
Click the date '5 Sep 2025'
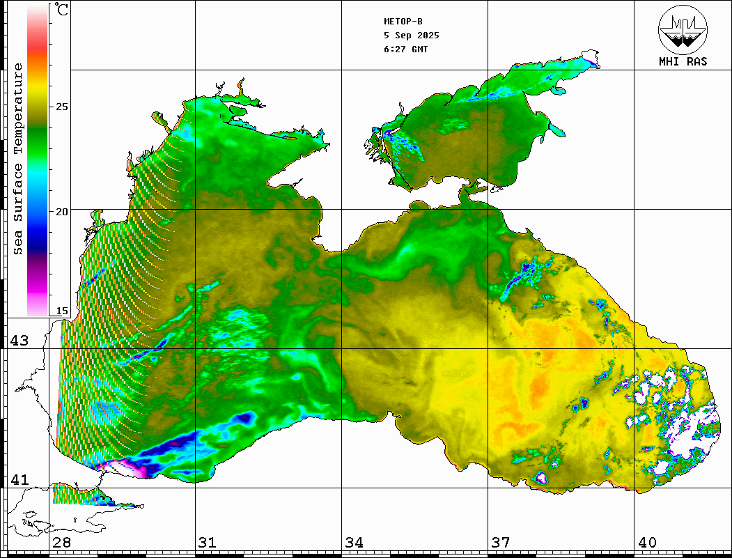pyautogui.click(x=412, y=36)
